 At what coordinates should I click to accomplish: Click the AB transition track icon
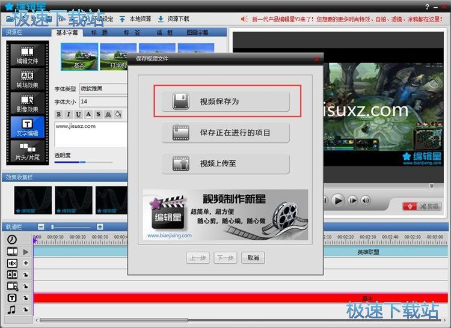pos(12,275)
